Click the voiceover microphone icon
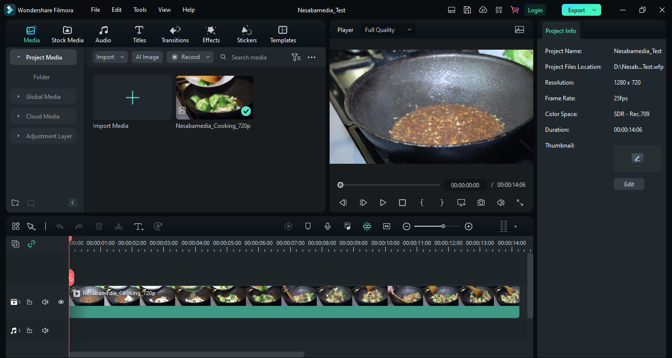672x358 pixels. coord(328,226)
